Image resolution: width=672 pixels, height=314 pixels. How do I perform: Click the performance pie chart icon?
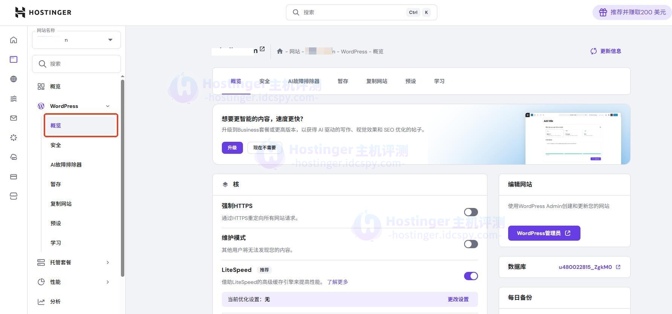coord(41,282)
